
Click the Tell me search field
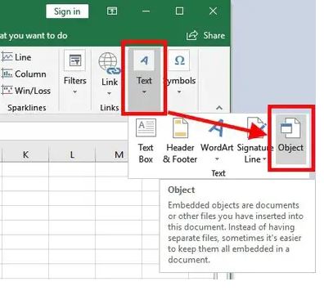34,36
